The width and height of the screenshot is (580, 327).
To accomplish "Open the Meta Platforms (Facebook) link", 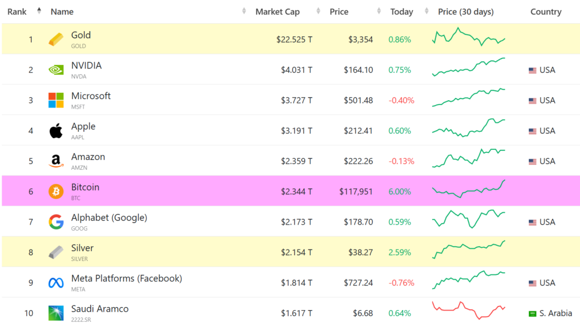I will 126,278.
